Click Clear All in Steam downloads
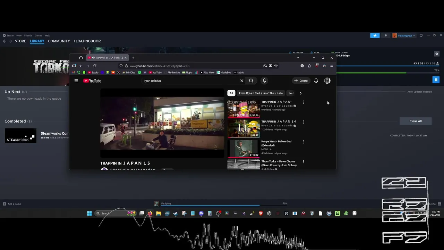 click(416, 121)
